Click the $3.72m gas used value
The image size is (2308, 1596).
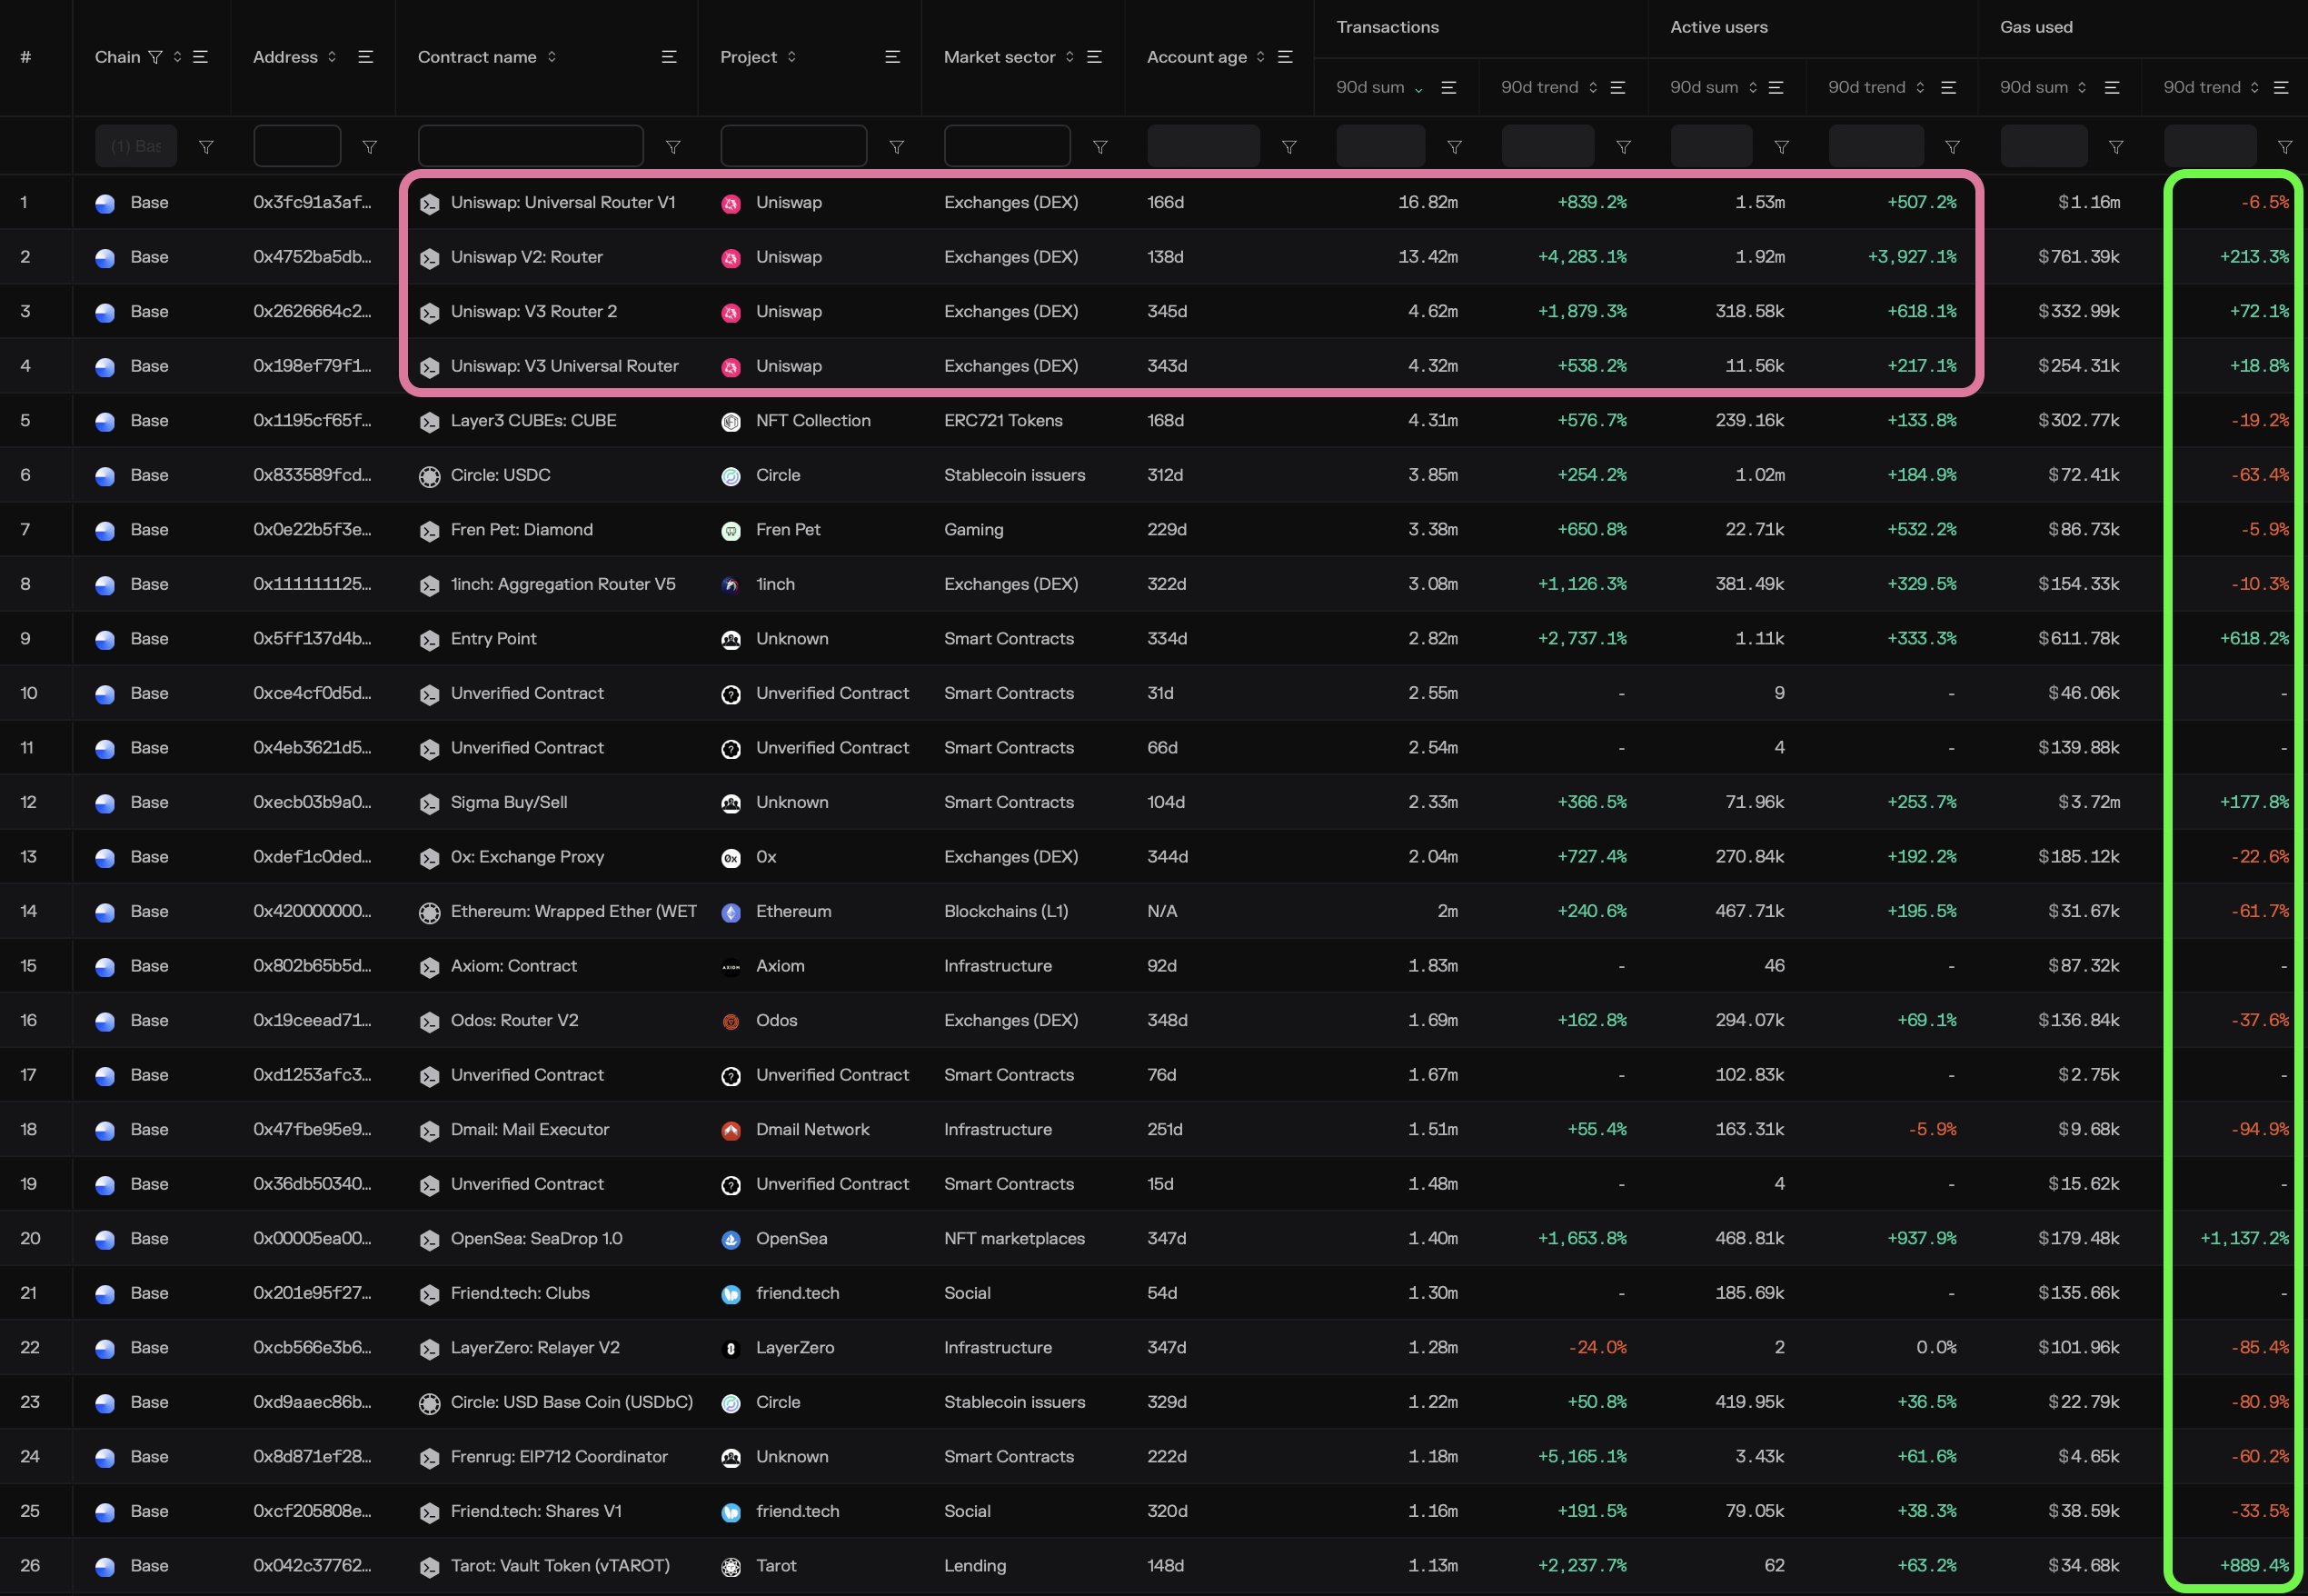pos(2089,802)
